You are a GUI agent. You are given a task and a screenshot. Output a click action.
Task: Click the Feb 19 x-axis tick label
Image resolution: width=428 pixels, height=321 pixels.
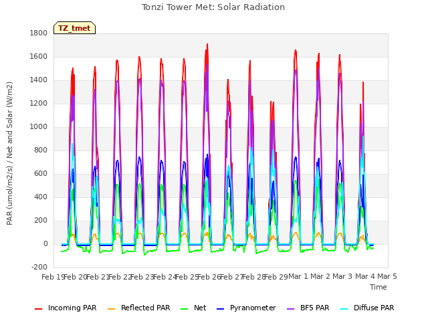tap(52, 277)
